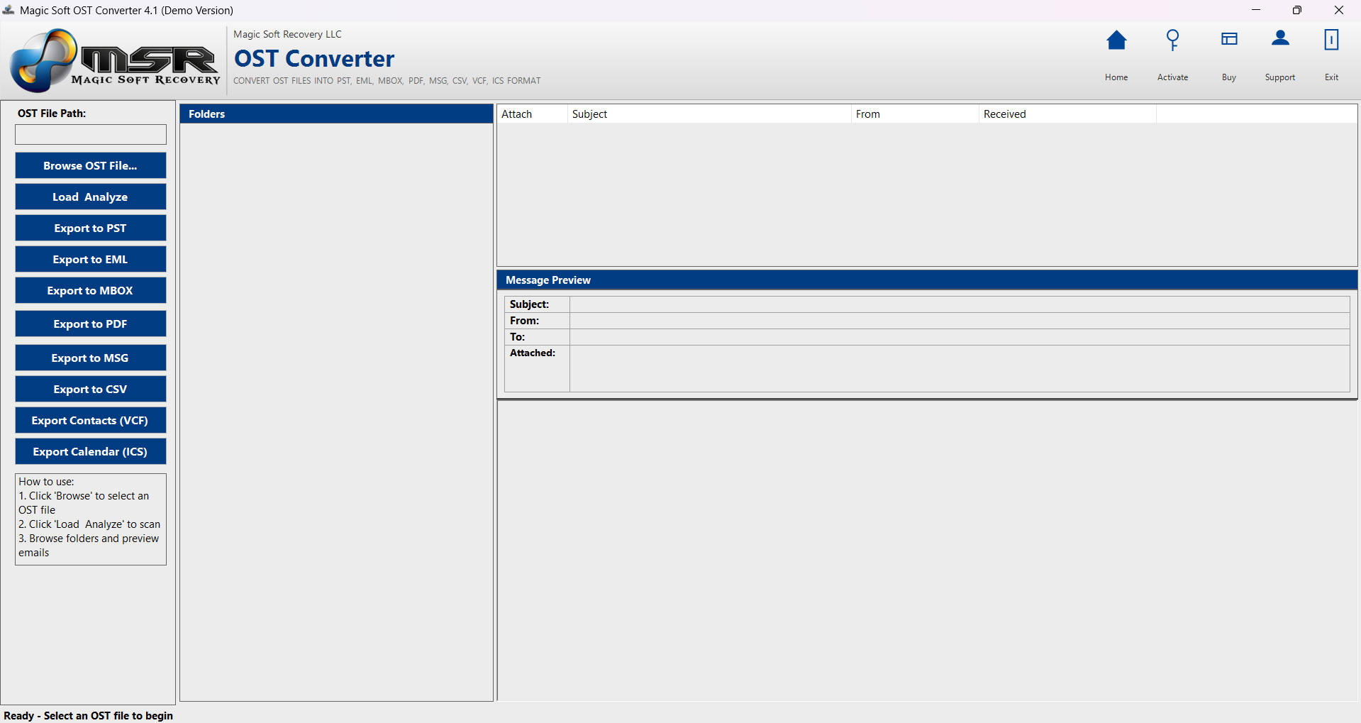Image resolution: width=1361 pixels, height=723 pixels.
Task: Click the MSR Magic Soft Recovery logo
Action: tap(115, 61)
